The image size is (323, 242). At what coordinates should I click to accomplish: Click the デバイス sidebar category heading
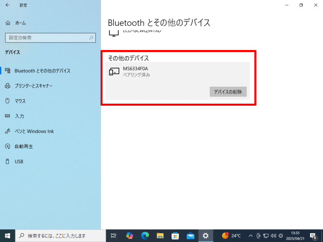(x=13, y=52)
